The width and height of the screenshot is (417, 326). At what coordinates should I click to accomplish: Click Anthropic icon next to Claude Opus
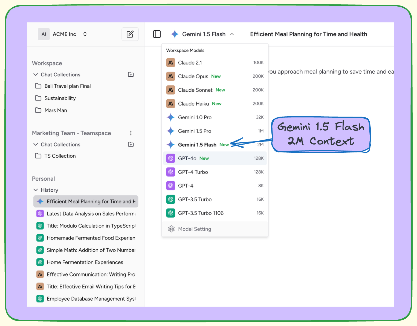pyautogui.click(x=171, y=76)
